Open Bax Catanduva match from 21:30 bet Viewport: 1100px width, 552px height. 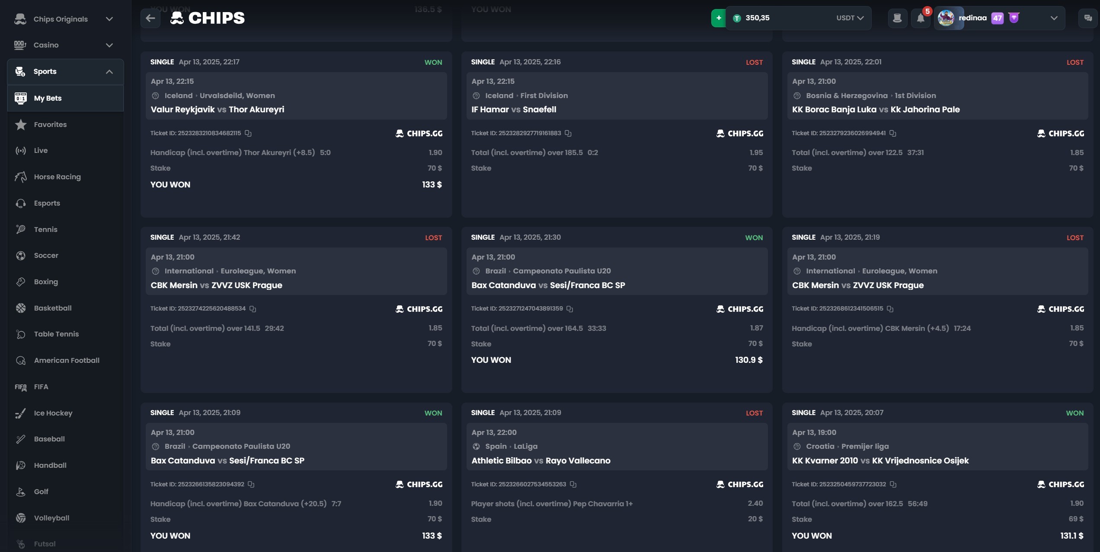548,286
